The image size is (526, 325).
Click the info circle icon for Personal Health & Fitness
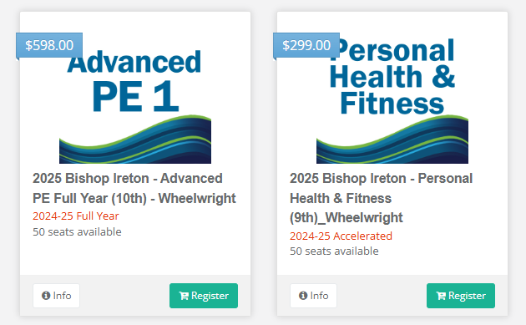(303, 296)
